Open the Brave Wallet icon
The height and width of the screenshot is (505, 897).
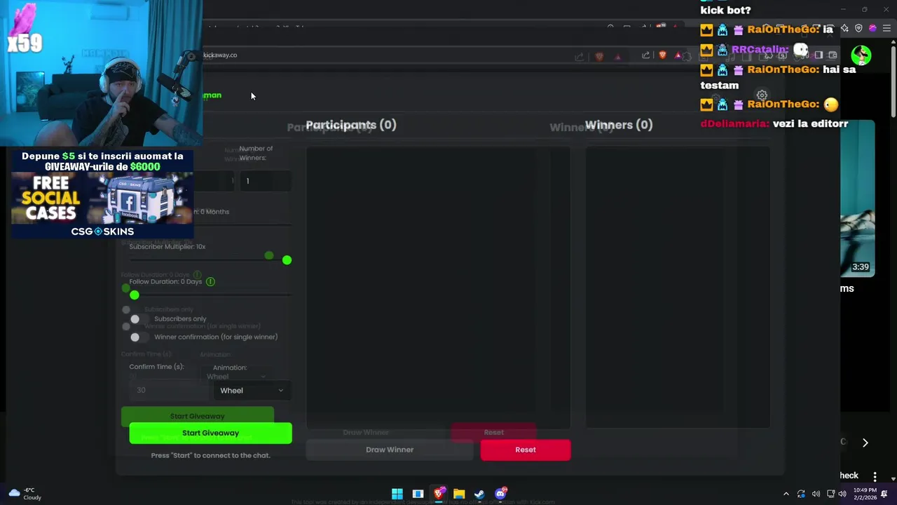pos(833,55)
